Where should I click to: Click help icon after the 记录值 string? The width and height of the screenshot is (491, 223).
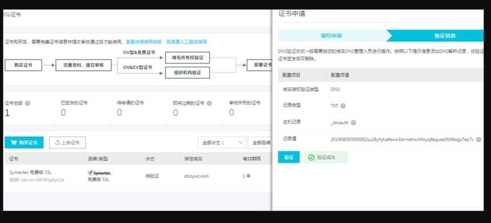coord(478,140)
